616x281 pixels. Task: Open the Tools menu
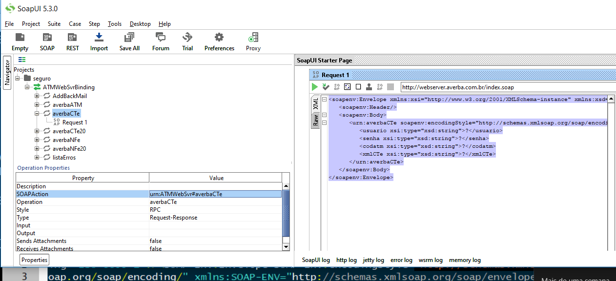115,24
